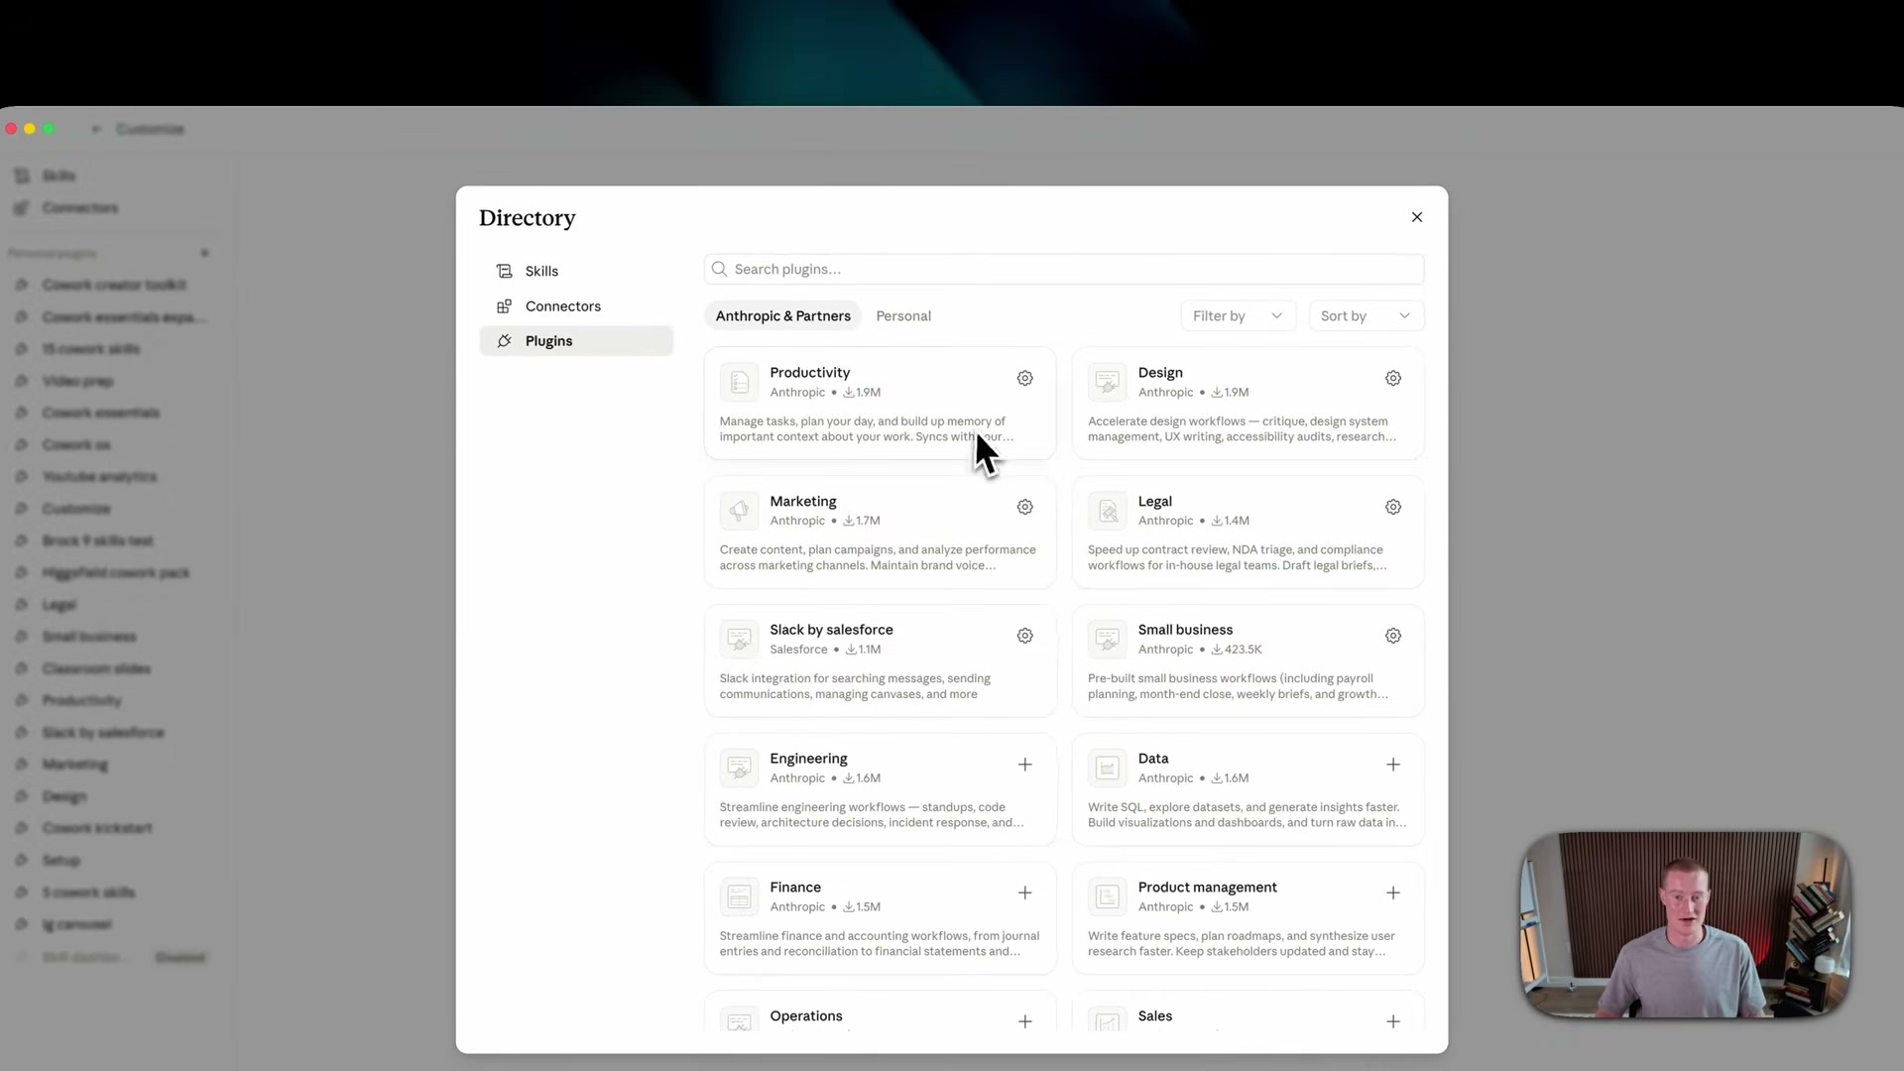The image size is (1904, 1071).
Task: Open the Finance plugin title
Action: point(795,887)
